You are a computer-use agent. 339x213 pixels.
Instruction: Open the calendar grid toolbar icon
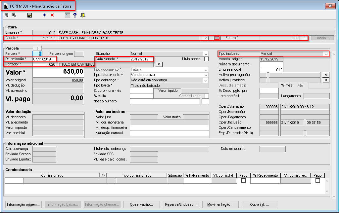68,15
